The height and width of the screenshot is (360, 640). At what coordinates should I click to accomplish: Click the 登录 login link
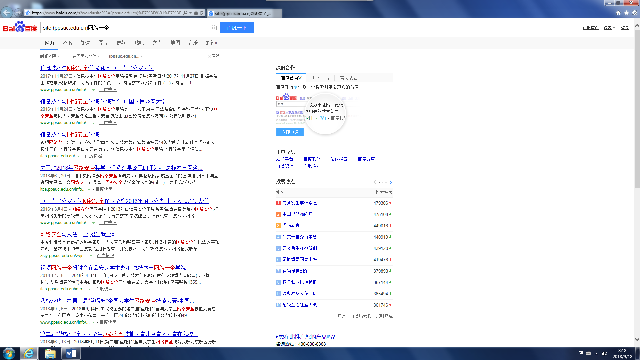click(625, 28)
